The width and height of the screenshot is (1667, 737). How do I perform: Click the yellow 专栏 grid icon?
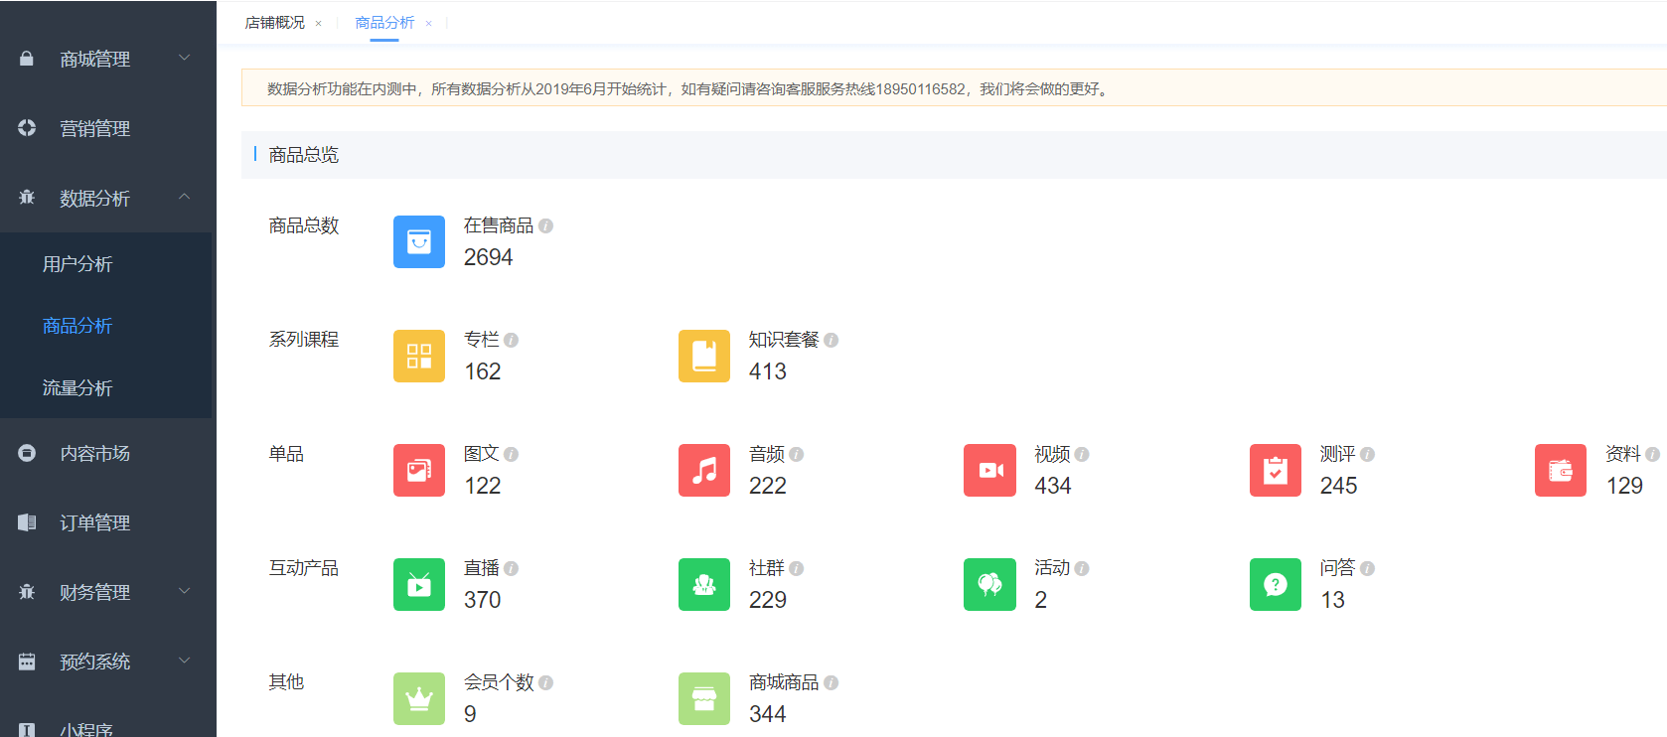(418, 356)
